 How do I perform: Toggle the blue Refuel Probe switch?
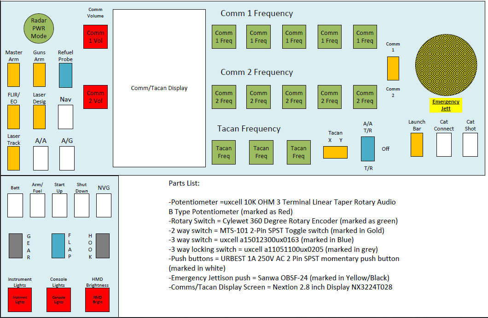point(65,75)
